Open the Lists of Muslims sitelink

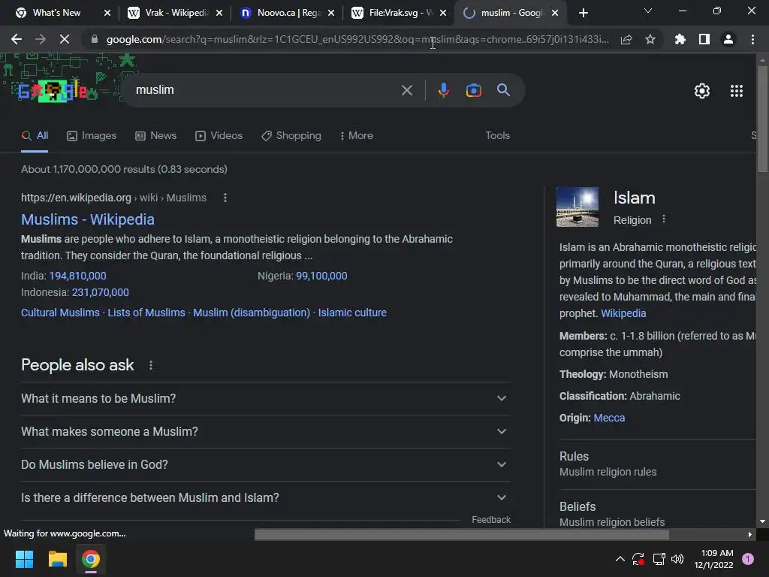point(146,313)
